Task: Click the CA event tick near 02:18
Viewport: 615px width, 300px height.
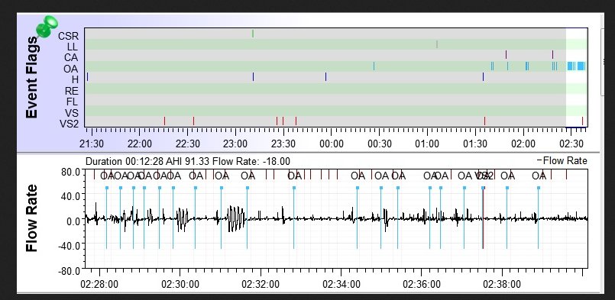Action: point(552,54)
